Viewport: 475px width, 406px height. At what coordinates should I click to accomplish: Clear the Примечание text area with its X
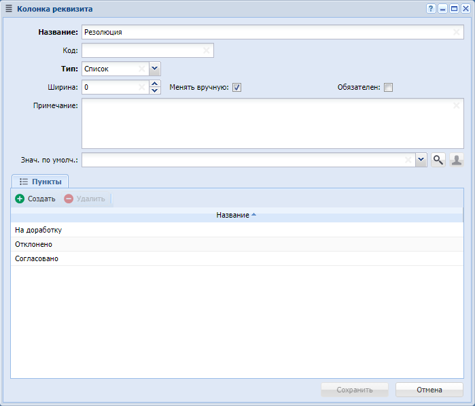pos(456,105)
